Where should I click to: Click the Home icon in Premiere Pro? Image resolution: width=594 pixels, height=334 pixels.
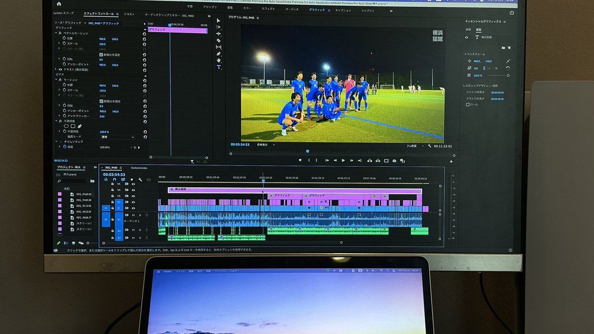(x=58, y=4)
